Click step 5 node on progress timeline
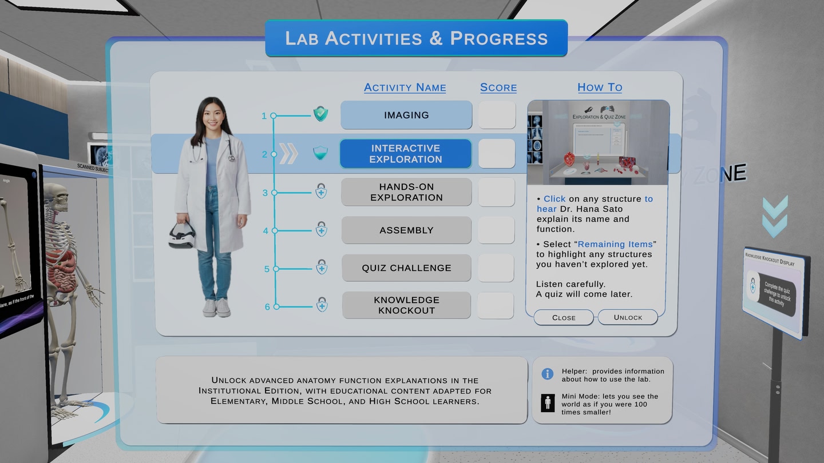This screenshot has height=463, width=824. click(275, 269)
